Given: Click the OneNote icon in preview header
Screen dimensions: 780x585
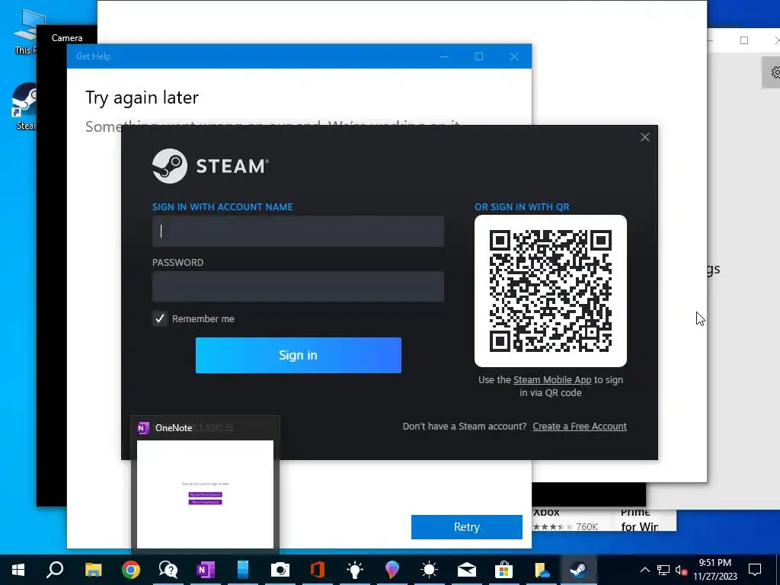Looking at the screenshot, I should click(143, 428).
